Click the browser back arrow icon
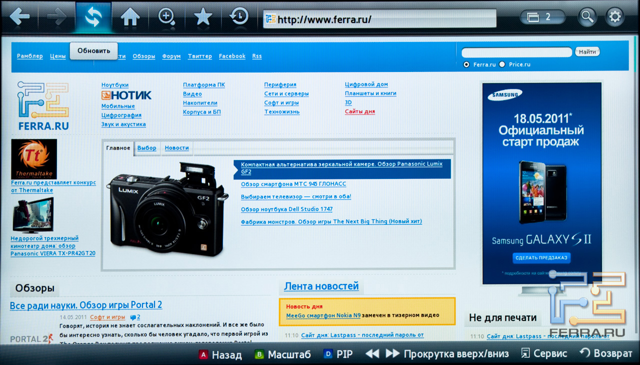 (19, 17)
